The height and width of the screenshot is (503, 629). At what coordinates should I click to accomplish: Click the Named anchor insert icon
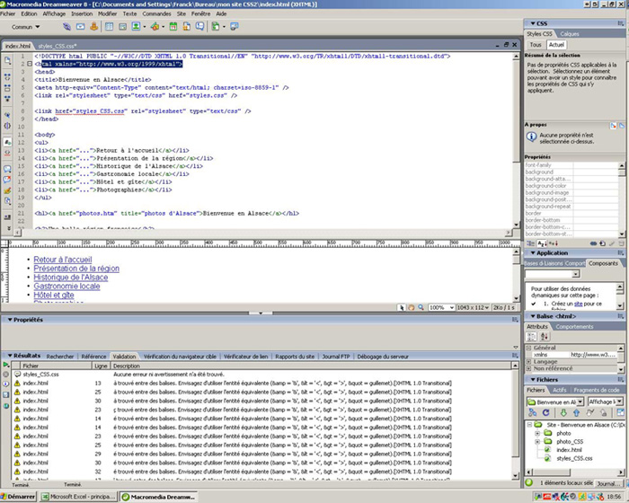click(x=93, y=27)
